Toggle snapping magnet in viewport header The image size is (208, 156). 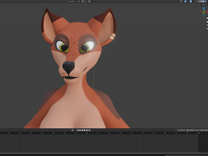point(83,1)
